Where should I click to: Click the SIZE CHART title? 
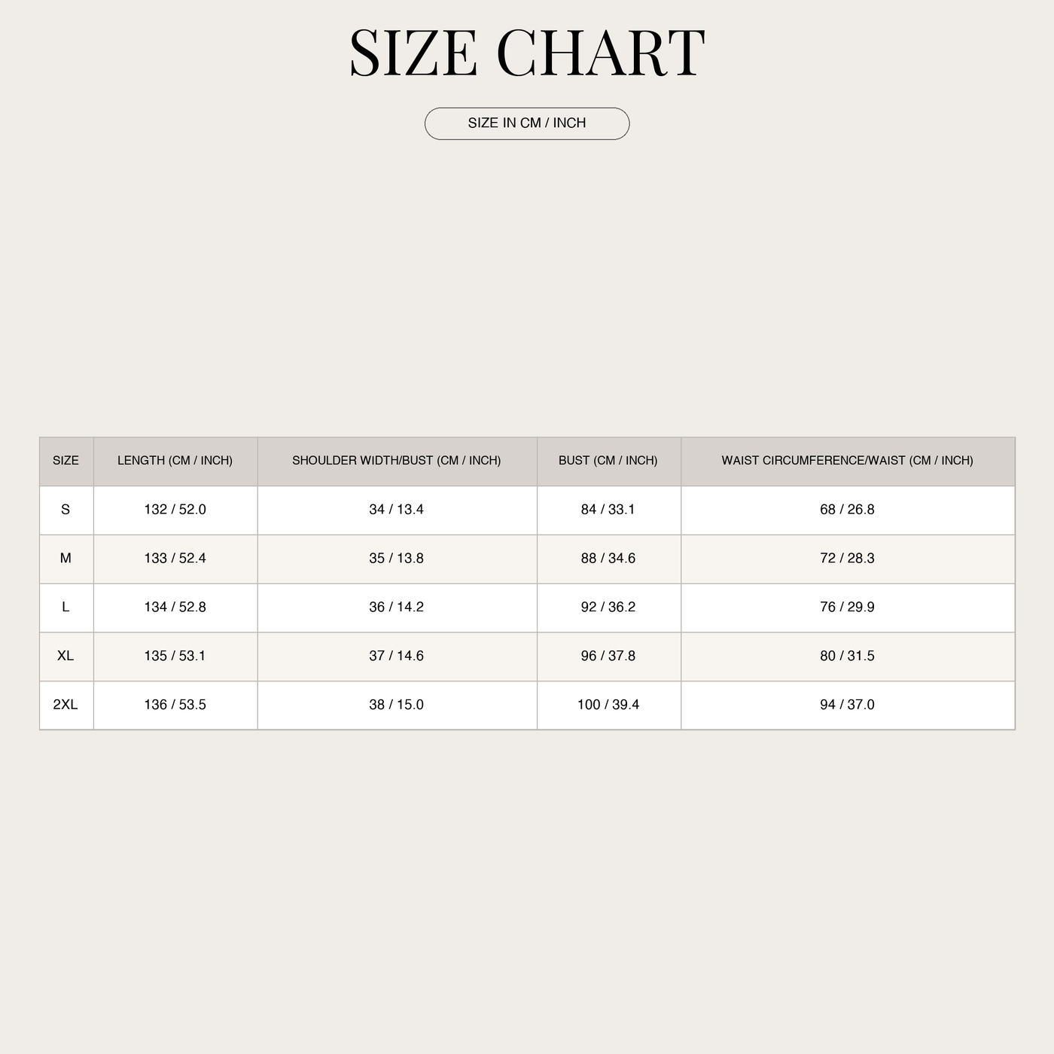(x=527, y=53)
